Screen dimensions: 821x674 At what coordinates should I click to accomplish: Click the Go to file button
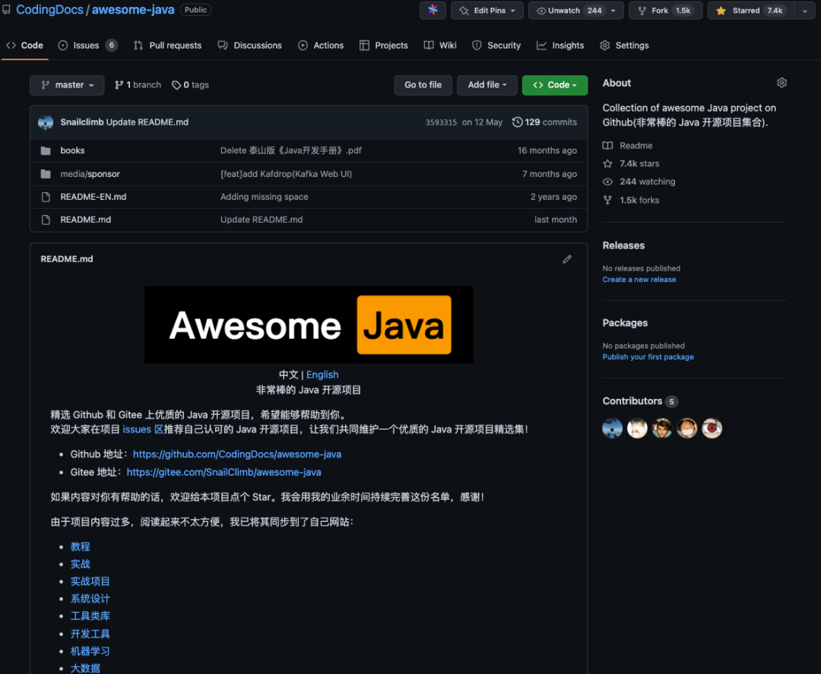point(423,85)
